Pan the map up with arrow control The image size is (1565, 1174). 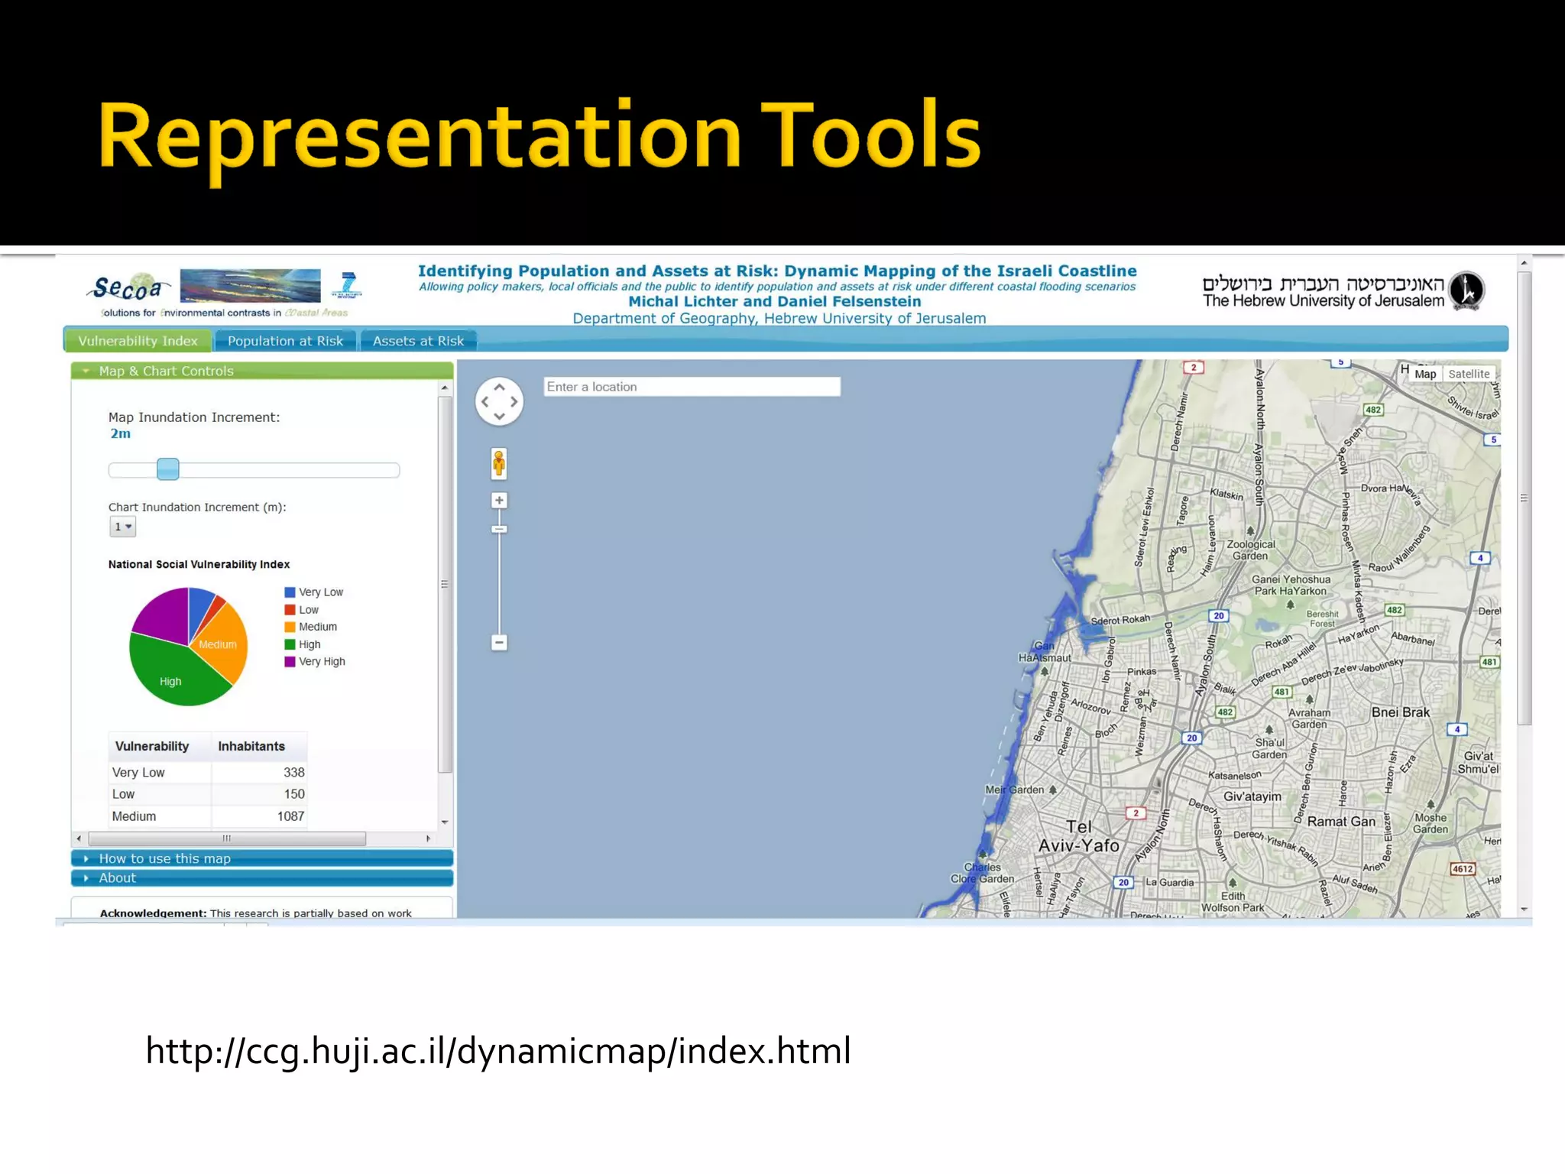(499, 388)
